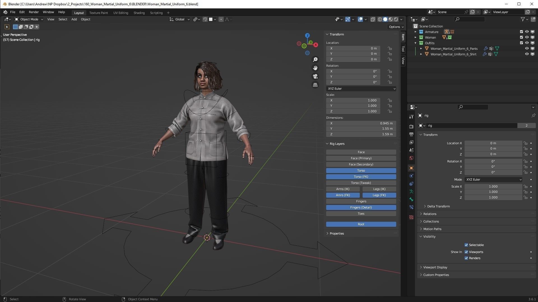Switch to the UV Editing workspace tab
The image size is (538, 302).
click(120, 13)
